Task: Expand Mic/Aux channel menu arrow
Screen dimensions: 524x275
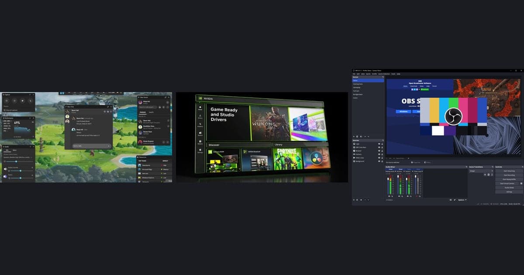Action: pos(404,171)
